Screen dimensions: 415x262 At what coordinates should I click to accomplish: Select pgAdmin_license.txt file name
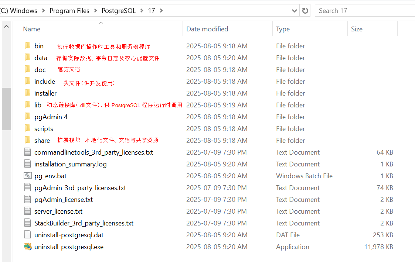64,200
